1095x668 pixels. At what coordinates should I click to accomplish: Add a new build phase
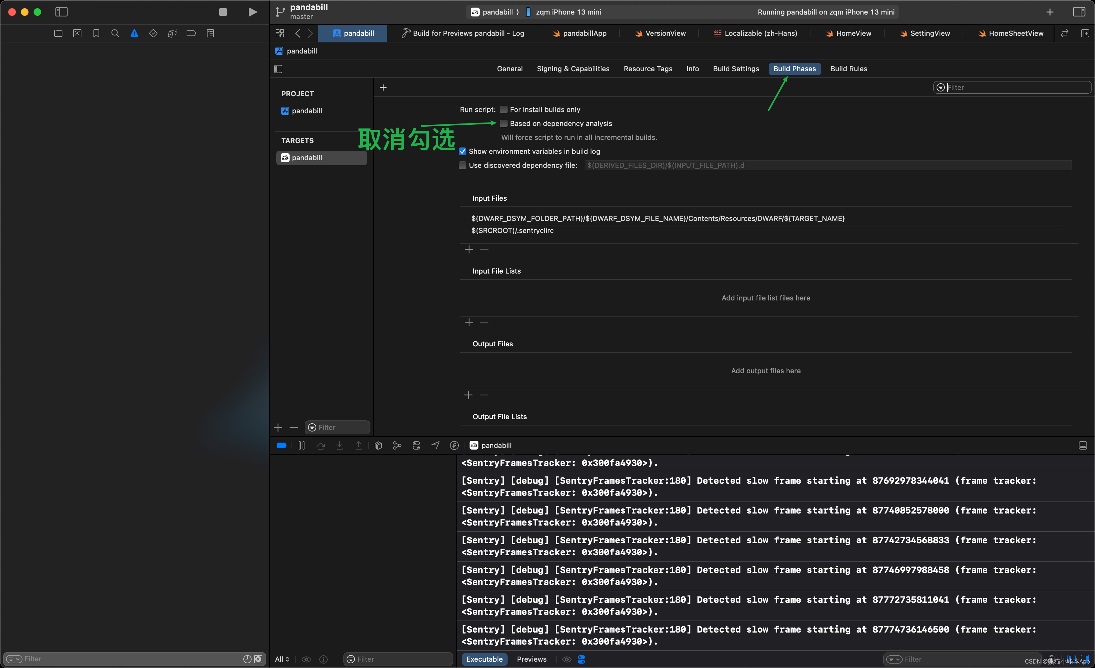click(x=383, y=87)
